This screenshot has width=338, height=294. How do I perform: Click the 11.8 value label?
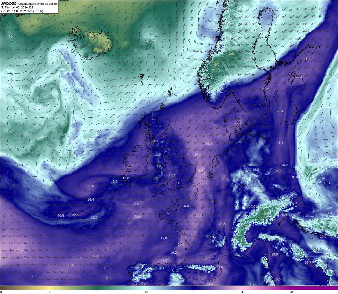[157, 154]
